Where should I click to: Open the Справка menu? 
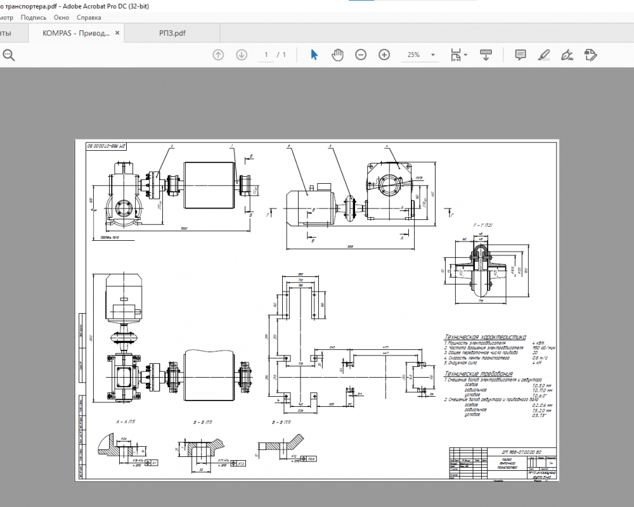pyautogui.click(x=89, y=18)
